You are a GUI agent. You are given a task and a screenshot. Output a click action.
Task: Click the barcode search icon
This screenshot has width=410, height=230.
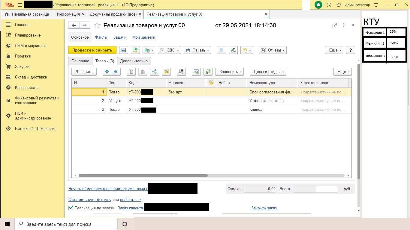[x=181, y=72]
